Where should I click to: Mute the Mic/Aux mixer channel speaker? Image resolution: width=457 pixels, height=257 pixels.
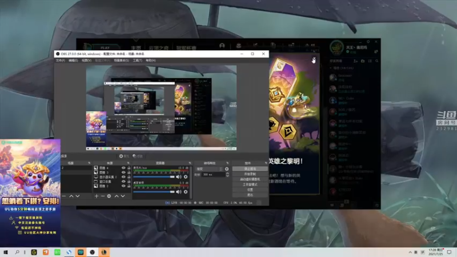[179, 177]
